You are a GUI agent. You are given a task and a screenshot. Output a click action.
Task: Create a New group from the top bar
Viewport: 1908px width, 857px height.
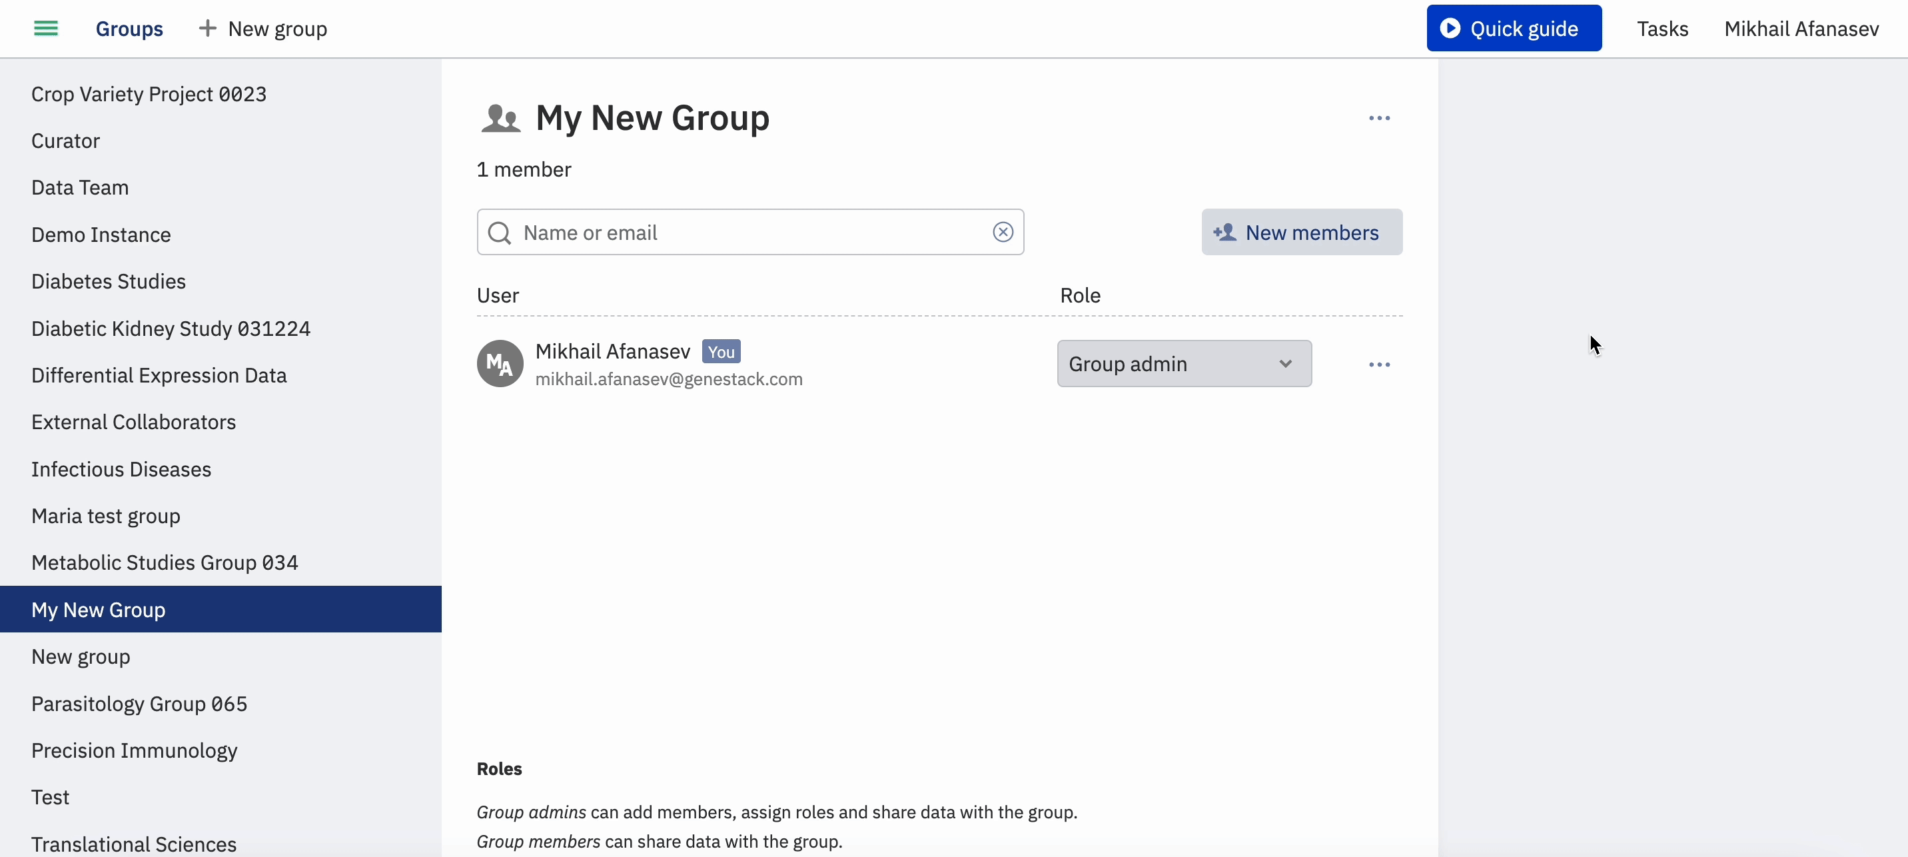263,29
